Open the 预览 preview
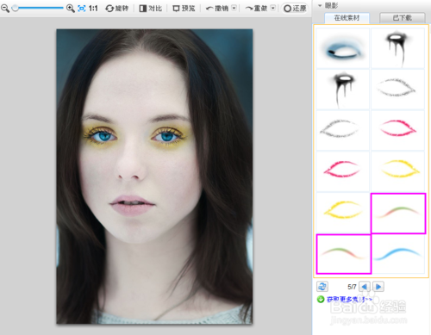 [184, 9]
